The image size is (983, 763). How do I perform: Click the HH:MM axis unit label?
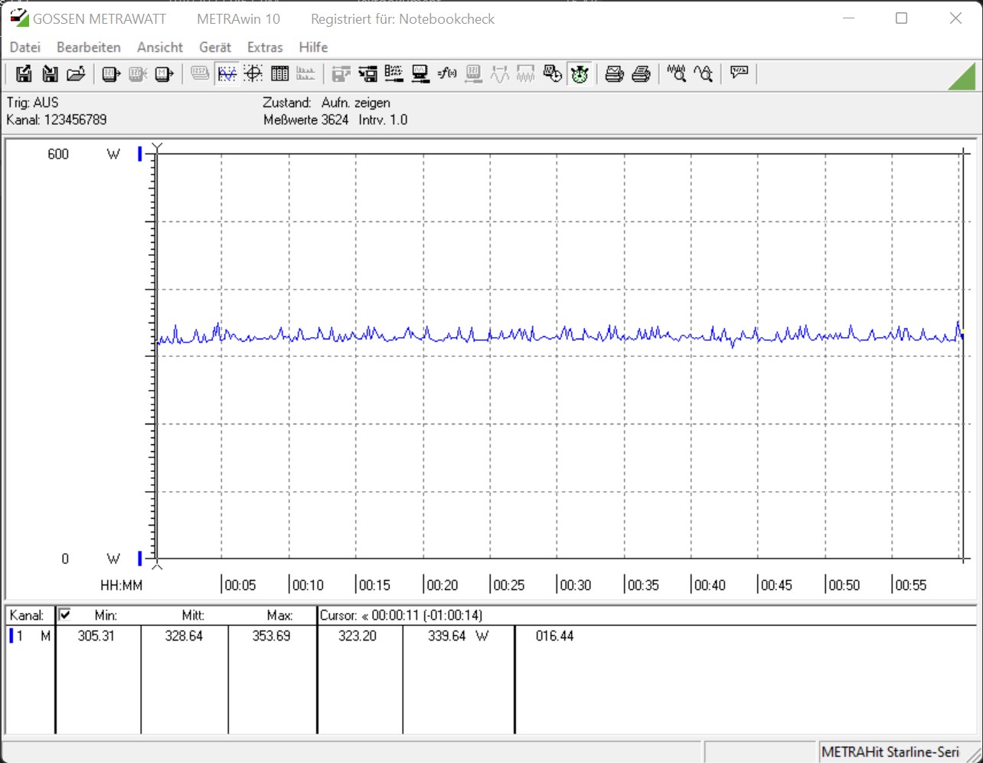pos(122,585)
